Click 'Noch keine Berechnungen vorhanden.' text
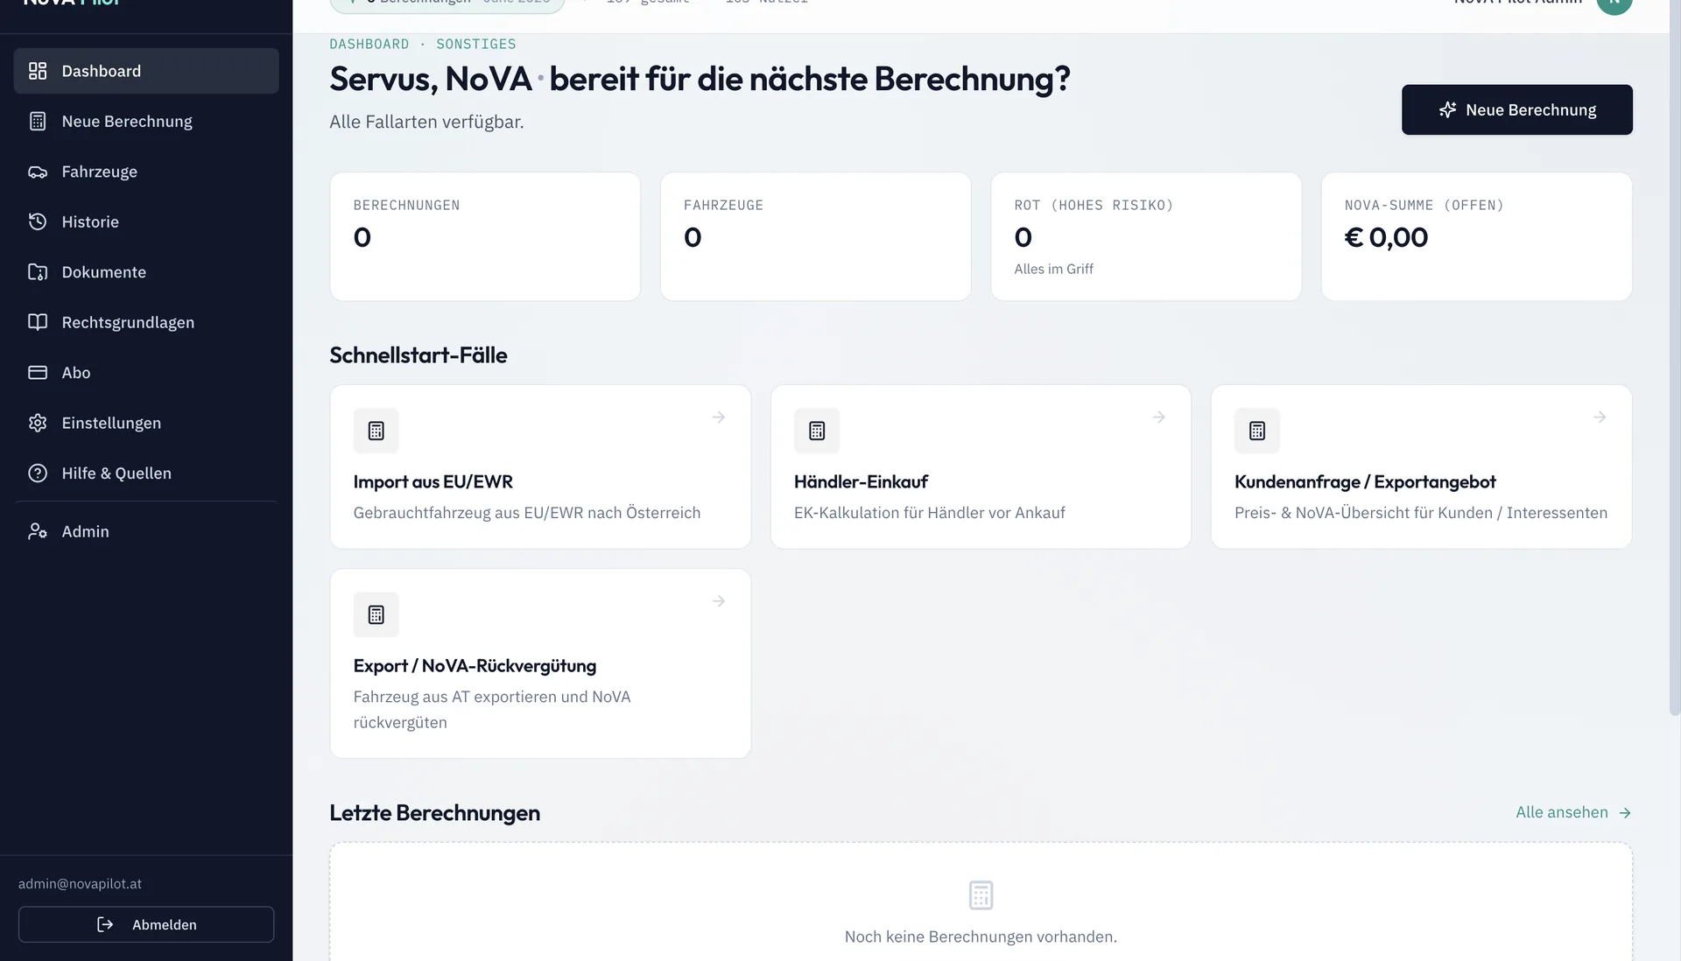Viewport: 1681px width, 961px height. click(981, 936)
